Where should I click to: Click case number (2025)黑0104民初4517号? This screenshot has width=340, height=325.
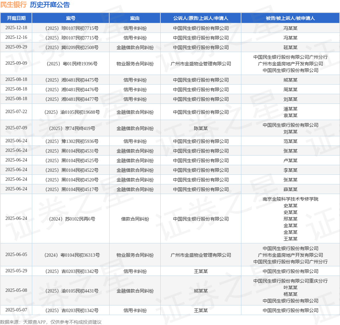72,189
